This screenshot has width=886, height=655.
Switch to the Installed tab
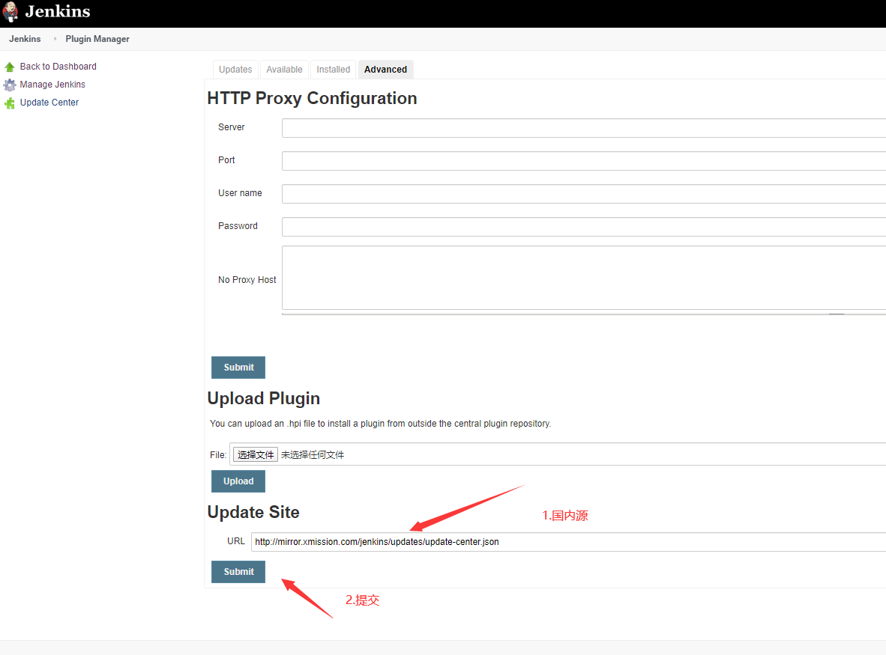334,70
